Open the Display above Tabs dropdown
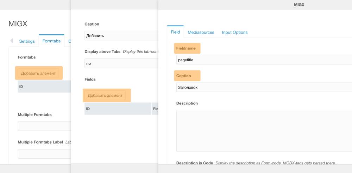The width and height of the screenshot is (352, 173). tap(121, 63)
